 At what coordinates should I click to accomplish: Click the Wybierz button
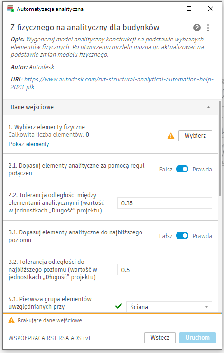coord(195,136)
